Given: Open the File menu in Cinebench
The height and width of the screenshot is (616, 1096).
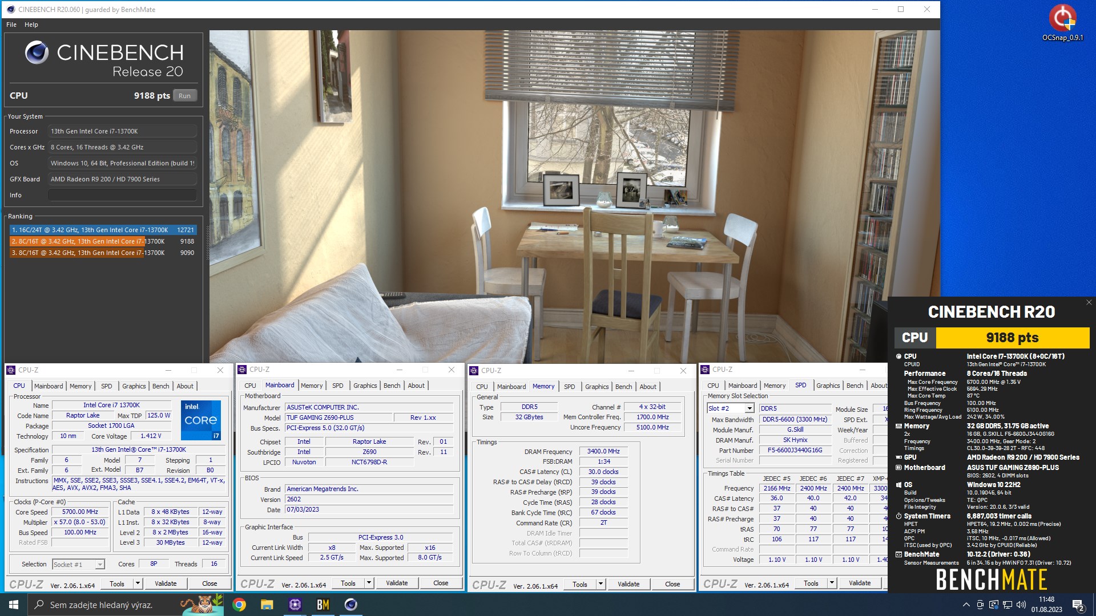Looking at the screenshot, I should [11, 25].
